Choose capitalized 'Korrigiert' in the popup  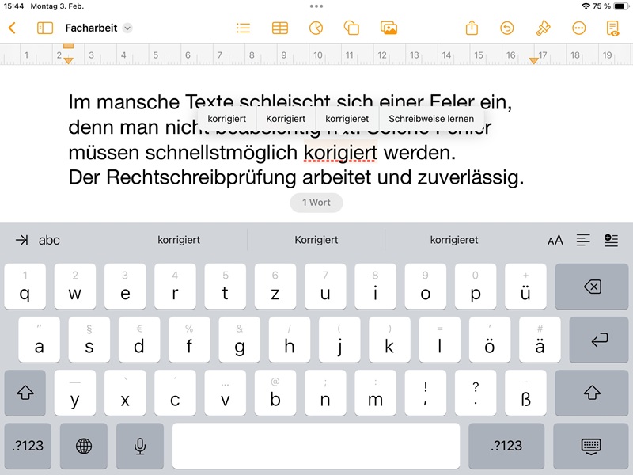tap(286, 118)
